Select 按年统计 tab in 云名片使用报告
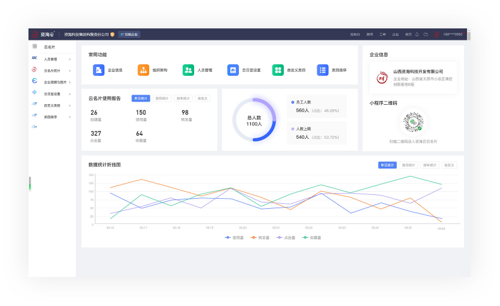Viewport: 500px width, 306px height. point(183,98)
